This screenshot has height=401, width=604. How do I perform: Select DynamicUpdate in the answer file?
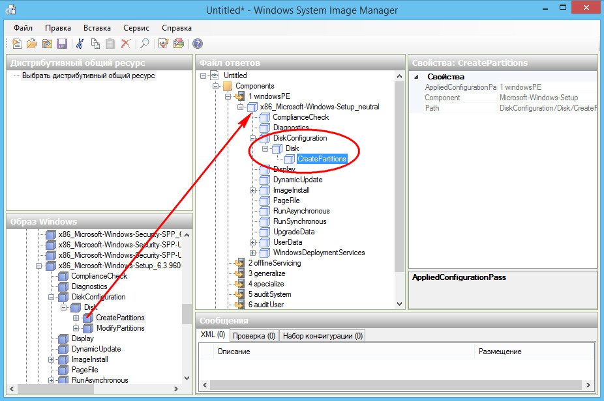[x=297, y=180]
